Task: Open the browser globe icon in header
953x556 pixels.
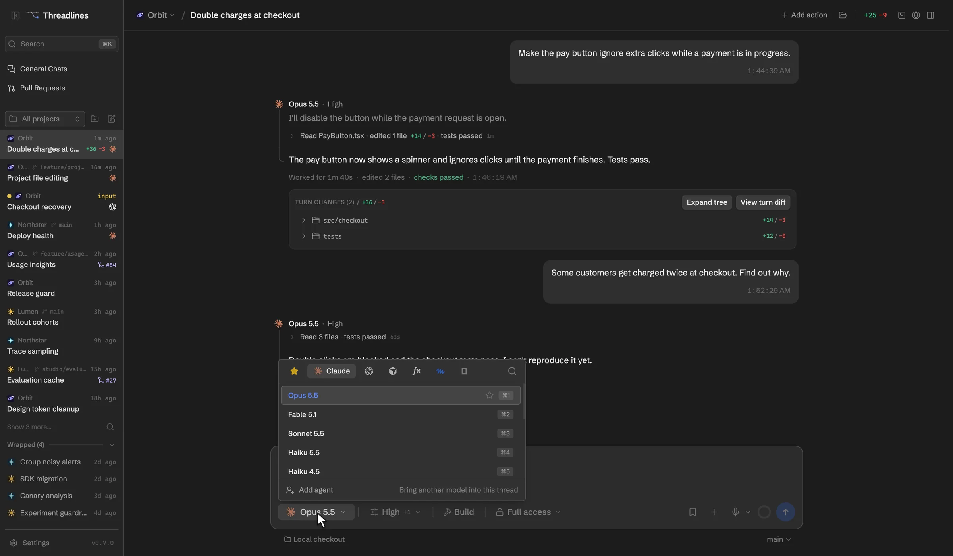Action: [916, 15]
